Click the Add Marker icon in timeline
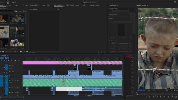This screenshot has width=178, height=100. 12,60
